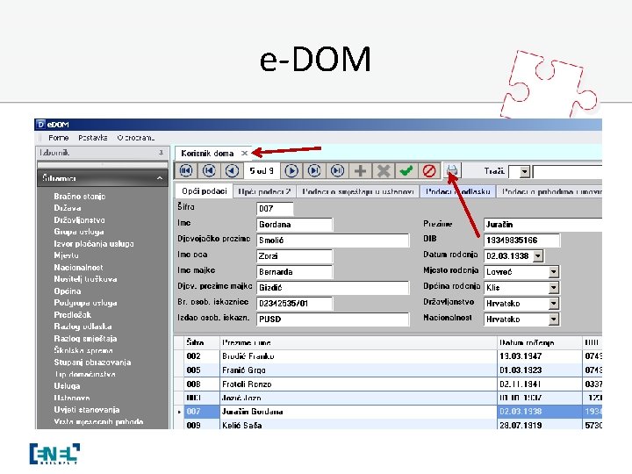632x474 pixels.
Task: Open Razlog odlaska in sidebar
Action: point(83,327)
